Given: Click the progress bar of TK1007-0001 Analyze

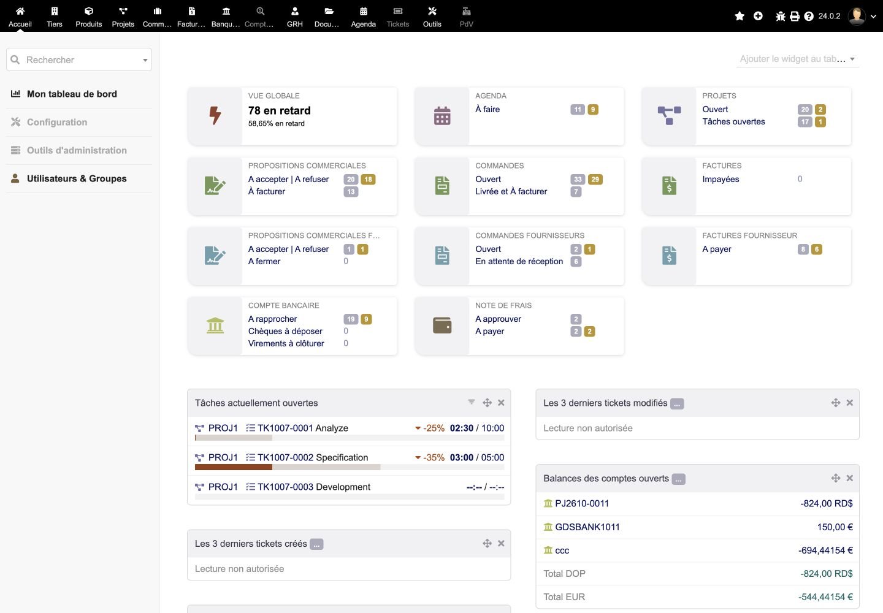Looking at the screenshot, I should 350,438.
